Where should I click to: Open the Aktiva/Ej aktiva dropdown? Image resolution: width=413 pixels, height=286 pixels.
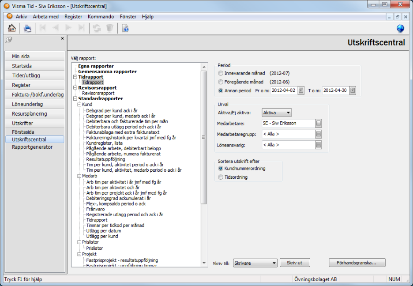point(277,113)
